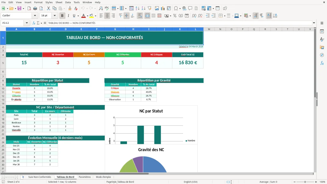
Task: Open font color dropdown arrow
Action: [87, 16]
